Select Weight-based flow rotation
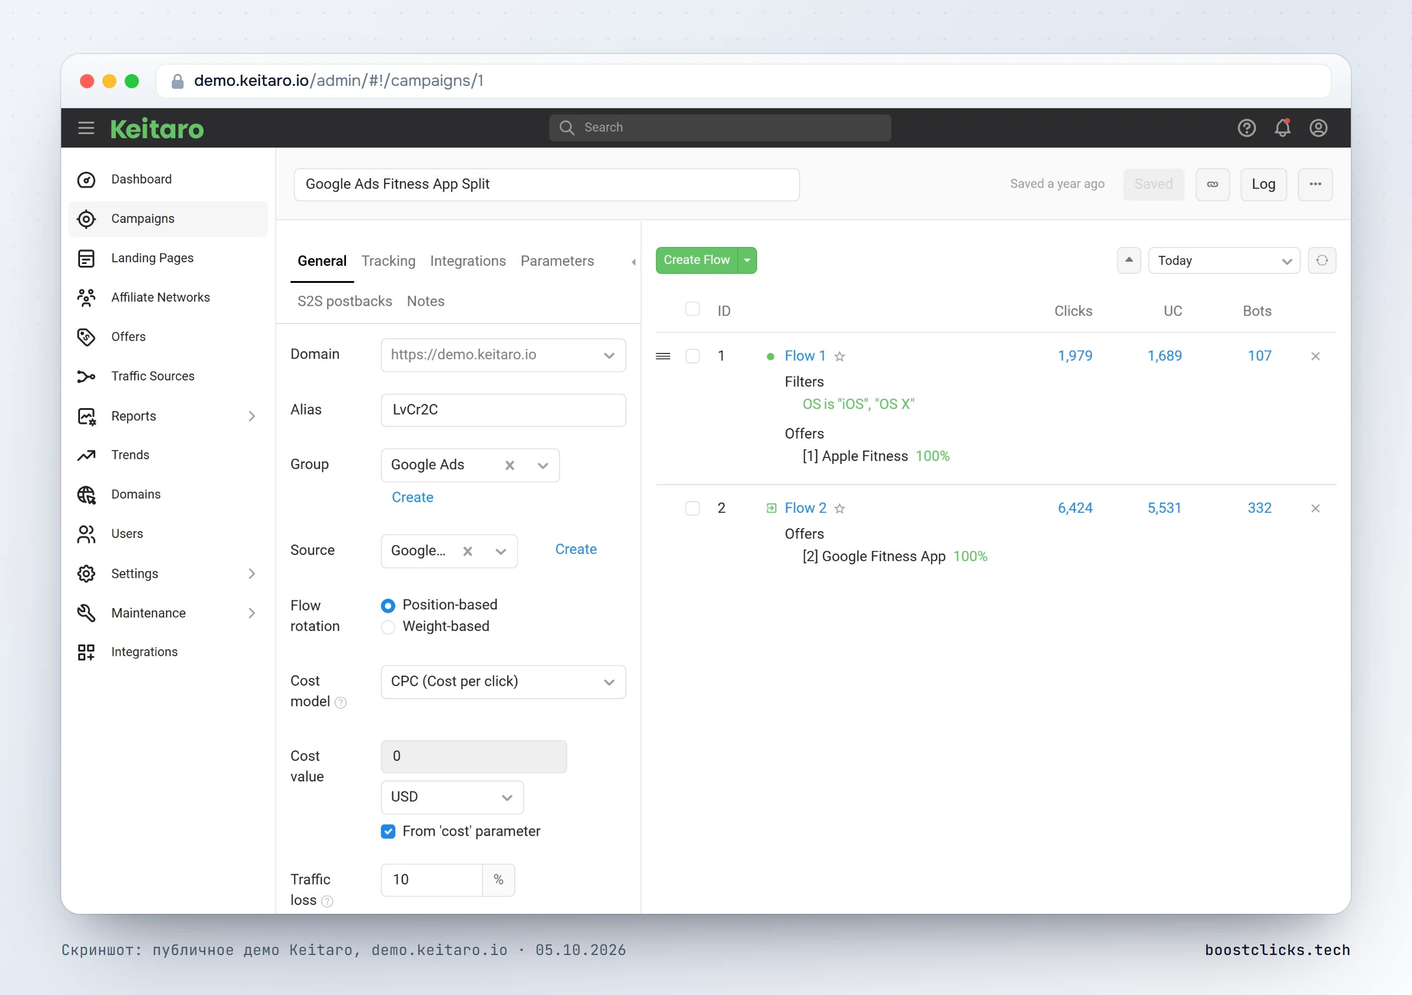The height and width of the screenshot is (995, 1412). click(388, 627)
